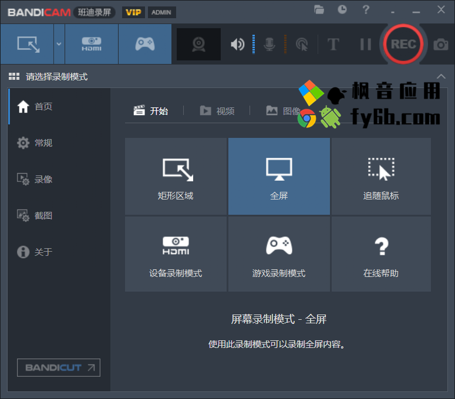Click the 请选择录制模式 header text

(56, 77)
